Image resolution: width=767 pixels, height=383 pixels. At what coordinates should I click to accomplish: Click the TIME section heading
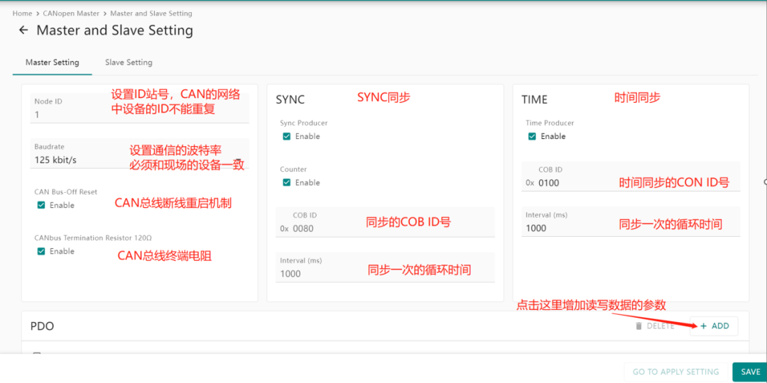(x=534, y=100)
